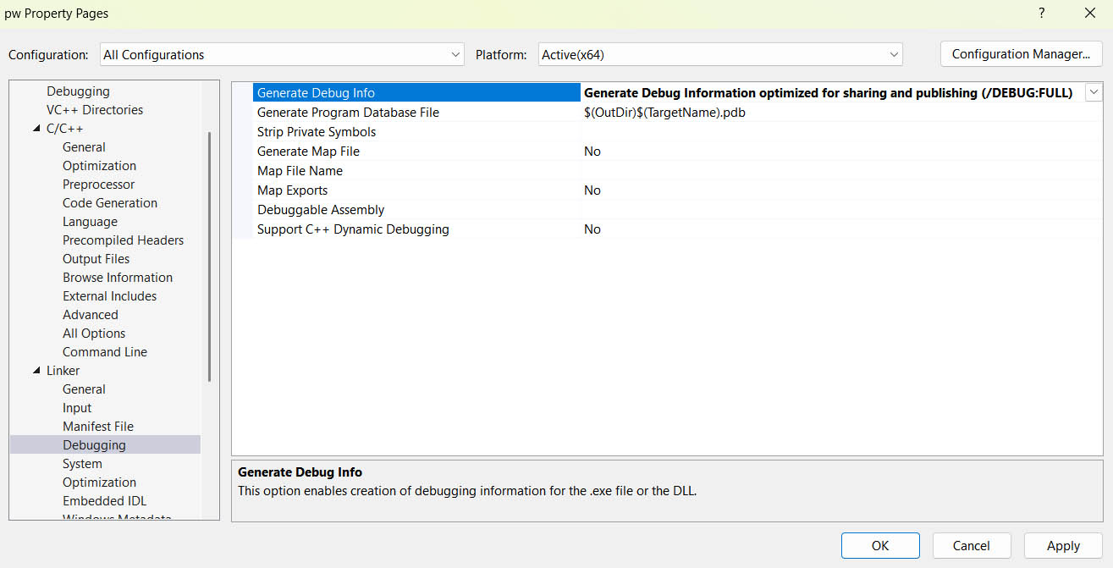The height and width of the screenshot is (568, 1113).
Task: Select the Generate Map File property
Action: (308, 152)
